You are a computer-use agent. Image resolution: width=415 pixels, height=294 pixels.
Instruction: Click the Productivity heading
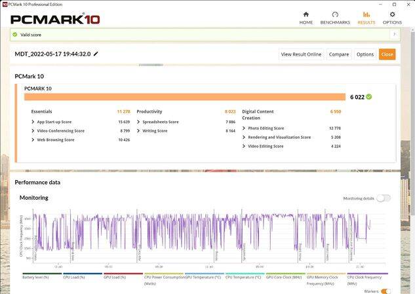click(149, 111)
